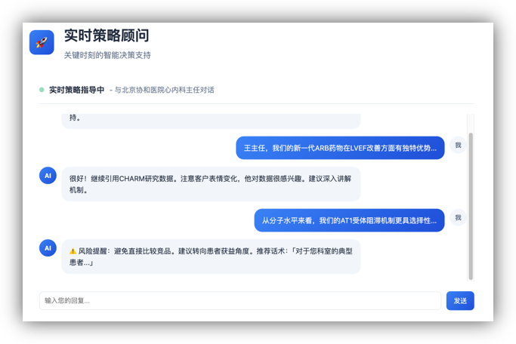This screenshot has height=344, width=516.
Task: Click the AI message citing CHARM研究数据
Action: click(x=211, y=184)
